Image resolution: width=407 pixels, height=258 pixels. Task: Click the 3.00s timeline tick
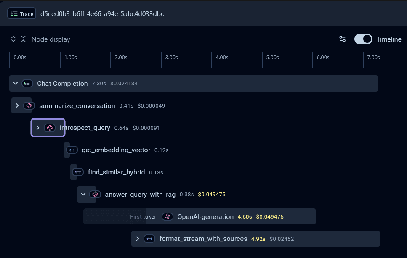(x=171, y=58)
